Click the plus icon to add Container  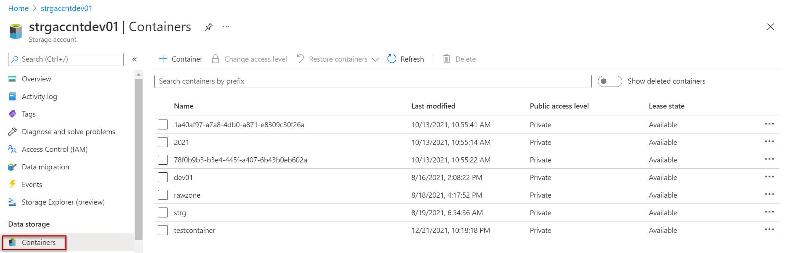point(163,59)
